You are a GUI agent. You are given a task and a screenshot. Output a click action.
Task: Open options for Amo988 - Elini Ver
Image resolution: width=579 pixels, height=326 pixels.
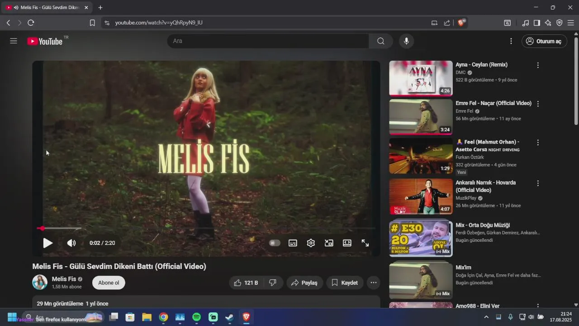coord(538,306)
